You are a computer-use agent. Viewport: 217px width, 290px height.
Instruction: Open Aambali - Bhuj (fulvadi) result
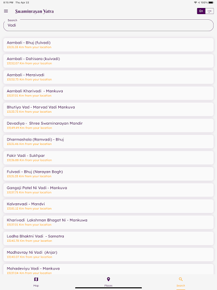point(108,45)
